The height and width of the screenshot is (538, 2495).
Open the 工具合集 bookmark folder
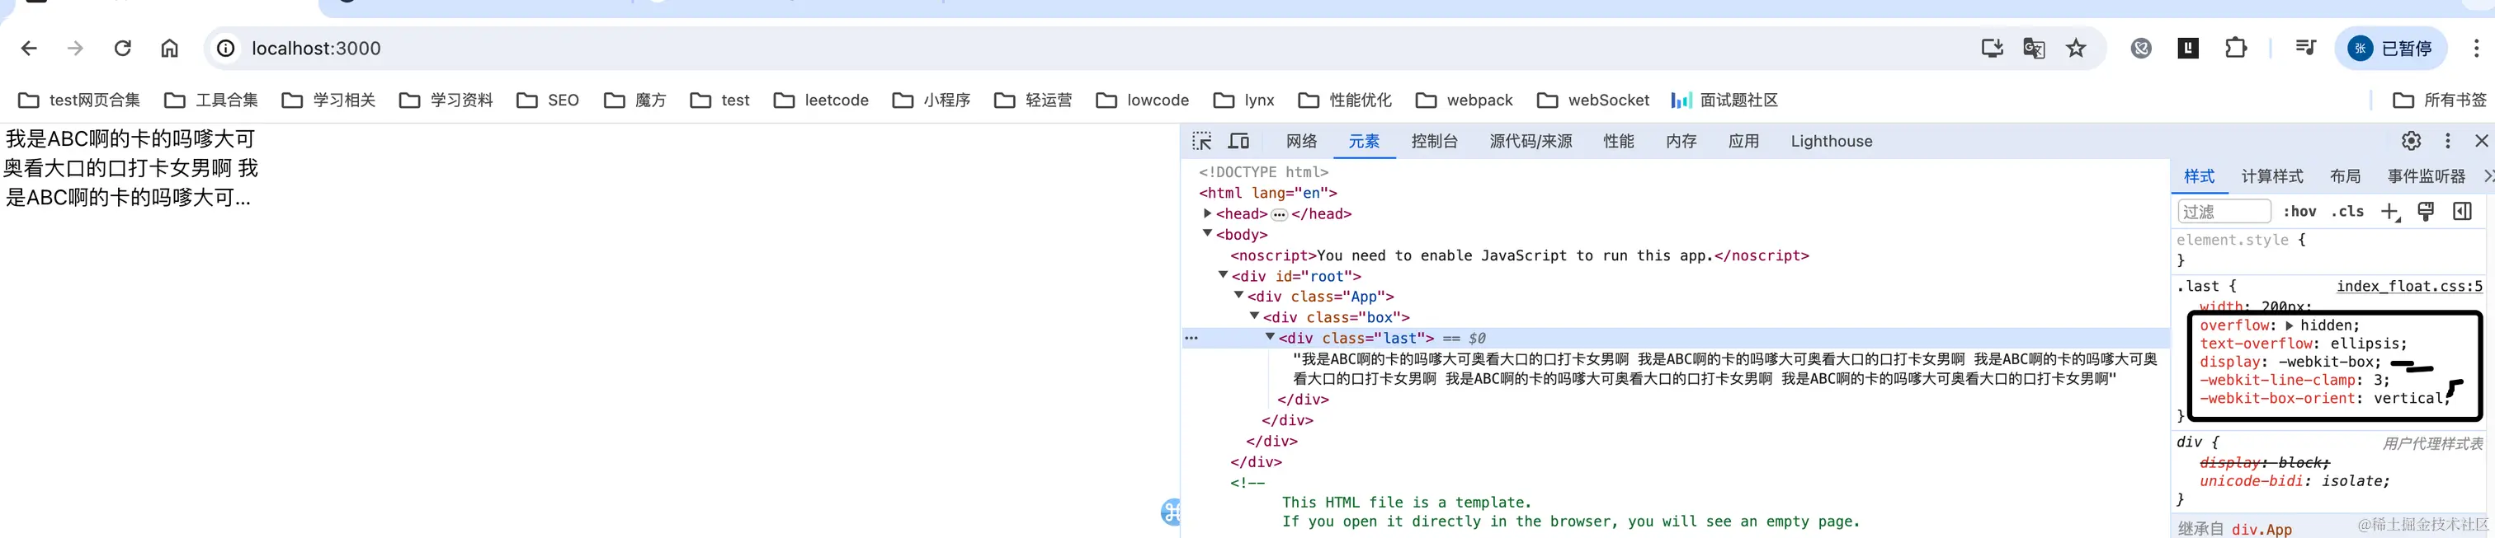pyautogui.click(x=211, y=101)
